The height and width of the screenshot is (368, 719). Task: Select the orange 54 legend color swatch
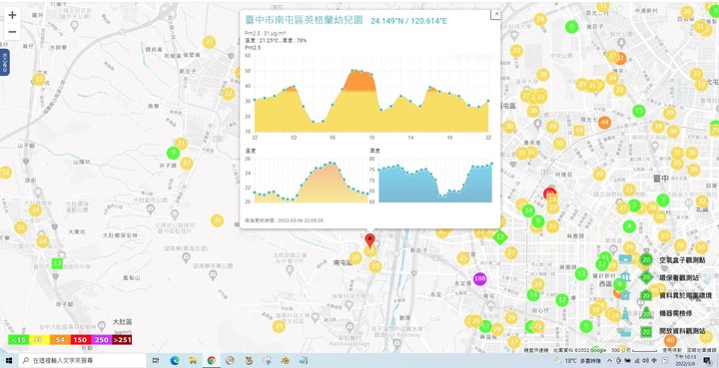[x=60, y=340]
